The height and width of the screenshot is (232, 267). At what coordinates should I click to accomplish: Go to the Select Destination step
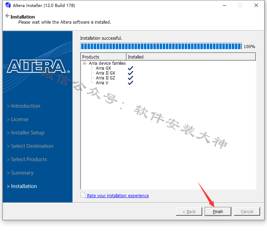(x=30, y=146)
